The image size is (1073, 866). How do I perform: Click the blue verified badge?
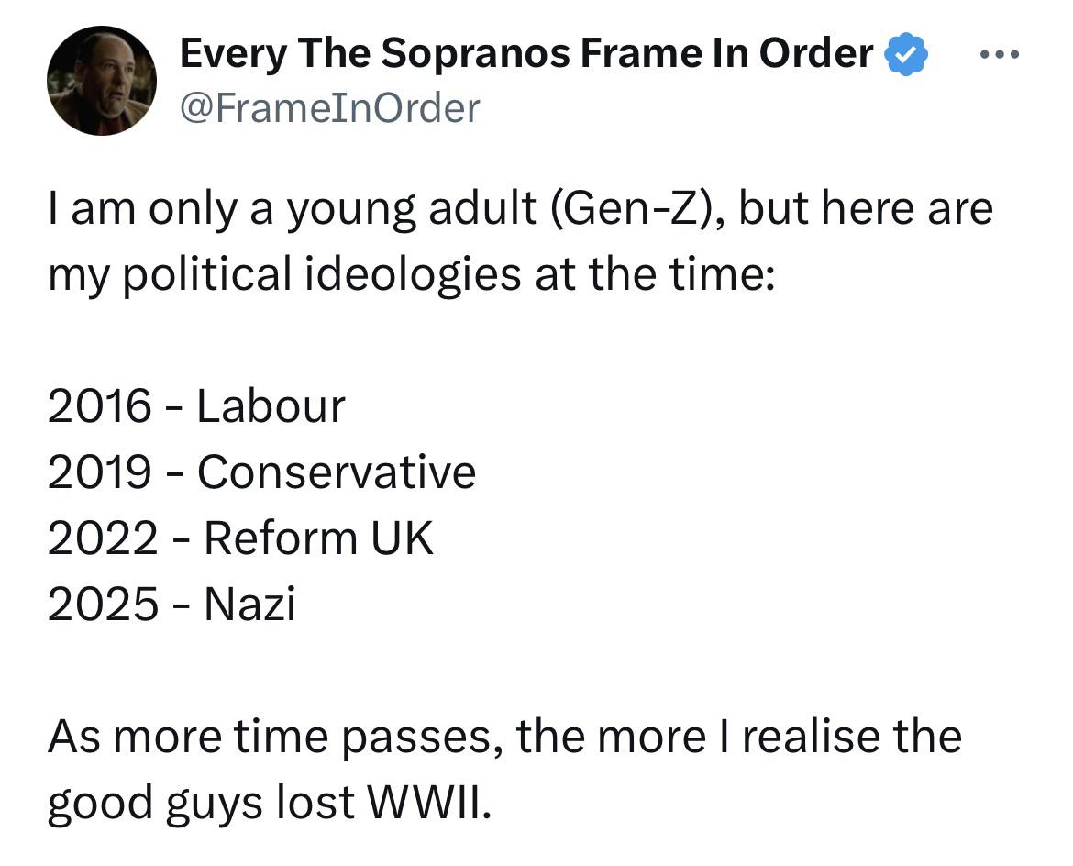point(906,56)
